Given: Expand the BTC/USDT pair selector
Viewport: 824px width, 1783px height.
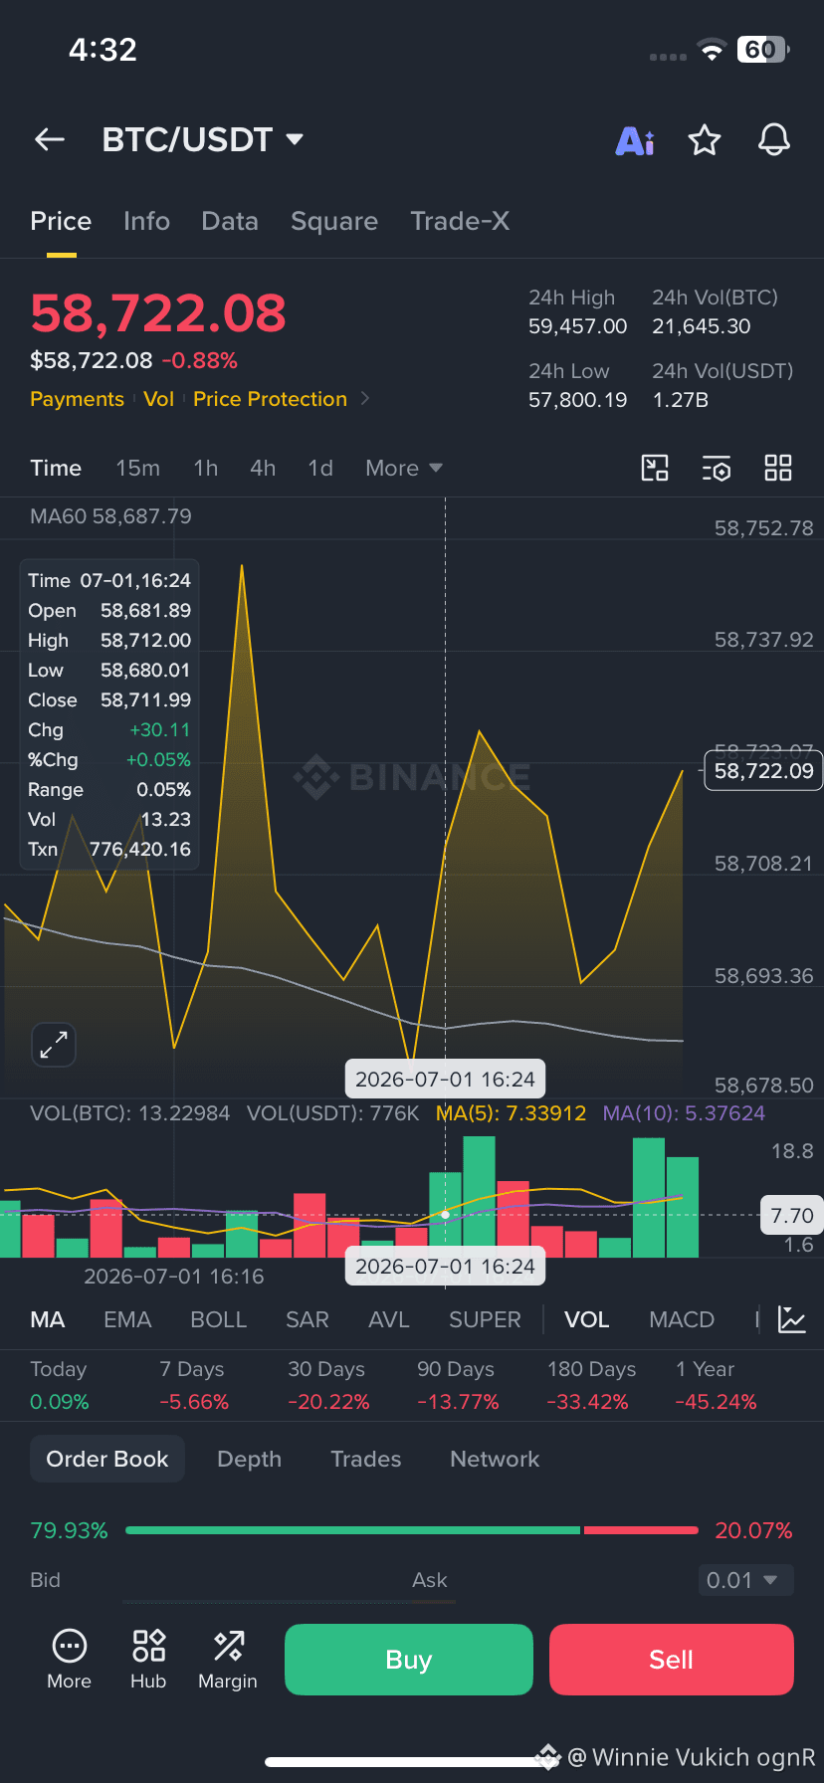Looking at the screenshot, I should (295, 139).
